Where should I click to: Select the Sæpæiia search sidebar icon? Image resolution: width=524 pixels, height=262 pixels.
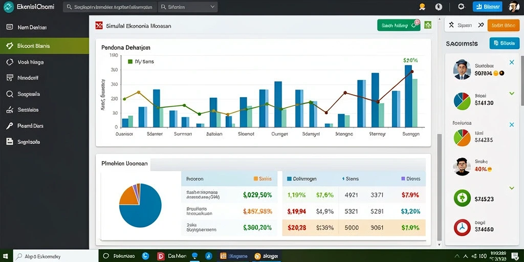[10, 94]
